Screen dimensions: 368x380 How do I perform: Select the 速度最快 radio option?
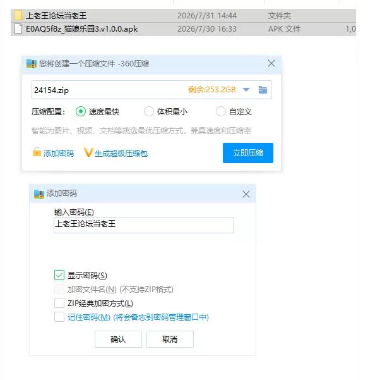coord(81,111)
